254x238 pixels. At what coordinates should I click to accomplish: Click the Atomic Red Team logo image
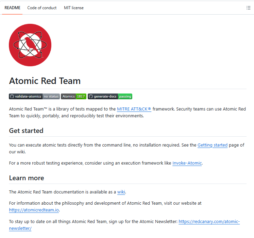coord(30,45)
